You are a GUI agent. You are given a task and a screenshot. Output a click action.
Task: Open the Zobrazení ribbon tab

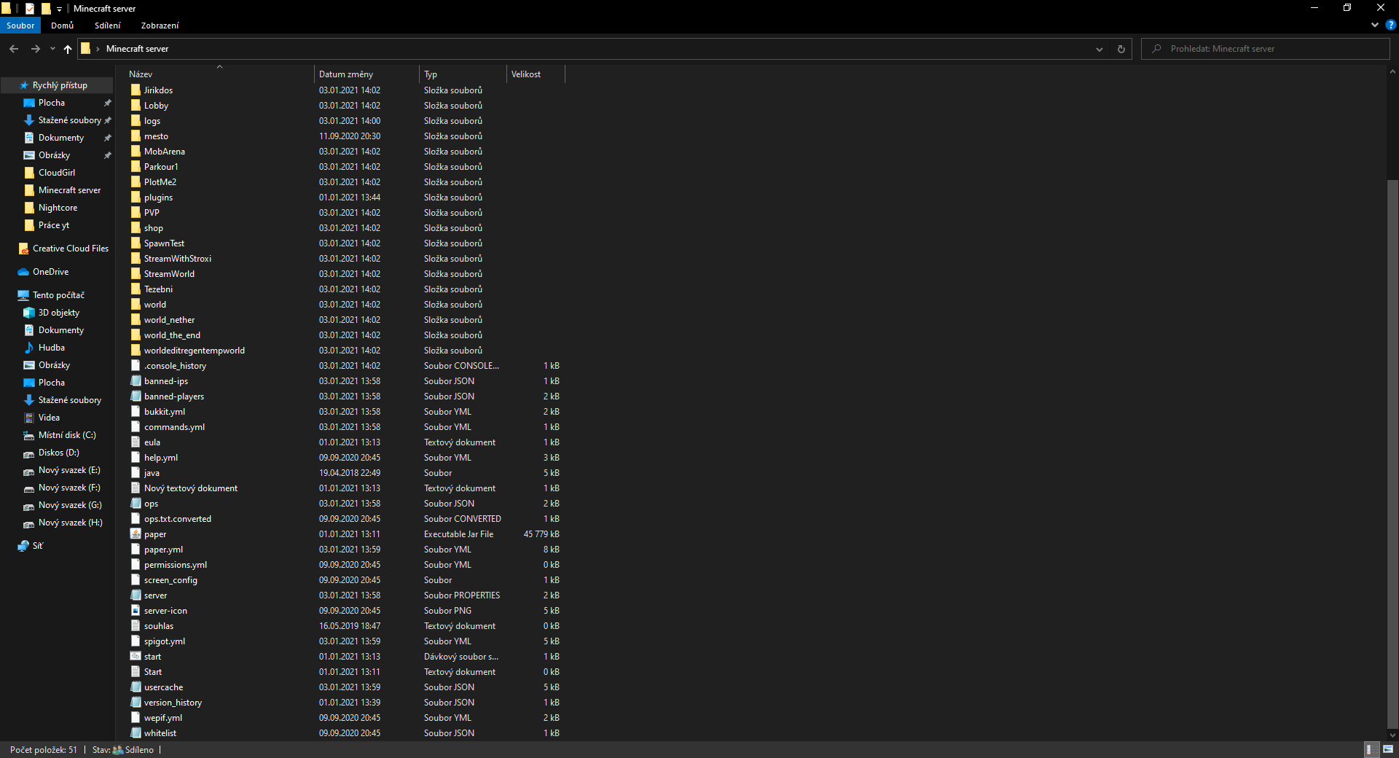(x=160, y=26)
